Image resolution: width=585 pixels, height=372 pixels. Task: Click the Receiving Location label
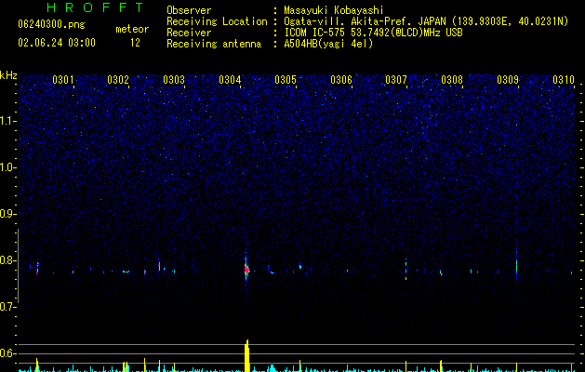(217, 21)
